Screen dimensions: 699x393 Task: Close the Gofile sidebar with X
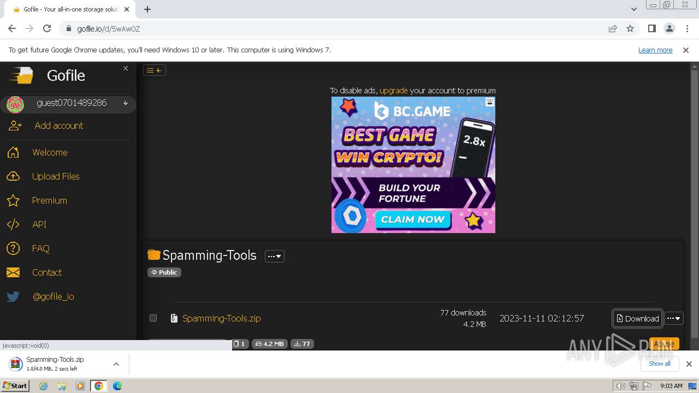(x=126, y=68)
